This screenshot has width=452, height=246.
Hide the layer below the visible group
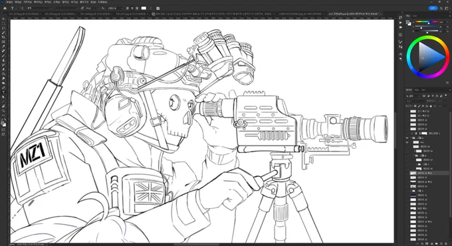coord(407,142)
